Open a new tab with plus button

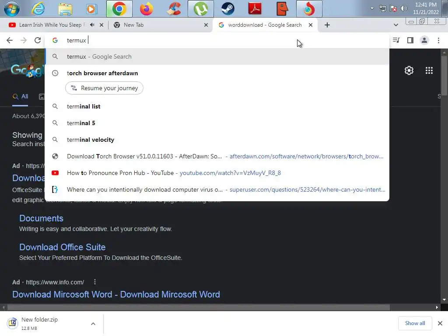tap(327, 25)
